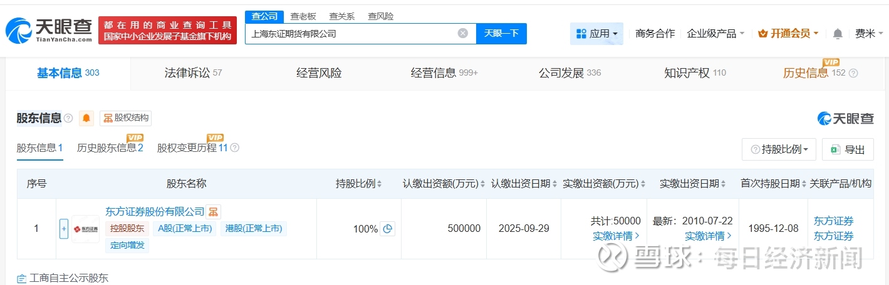Sort by 认缴出资额(万元) column
Image resolution: width=889 pixels, height=285 pixels.
(x=482, y=184)
